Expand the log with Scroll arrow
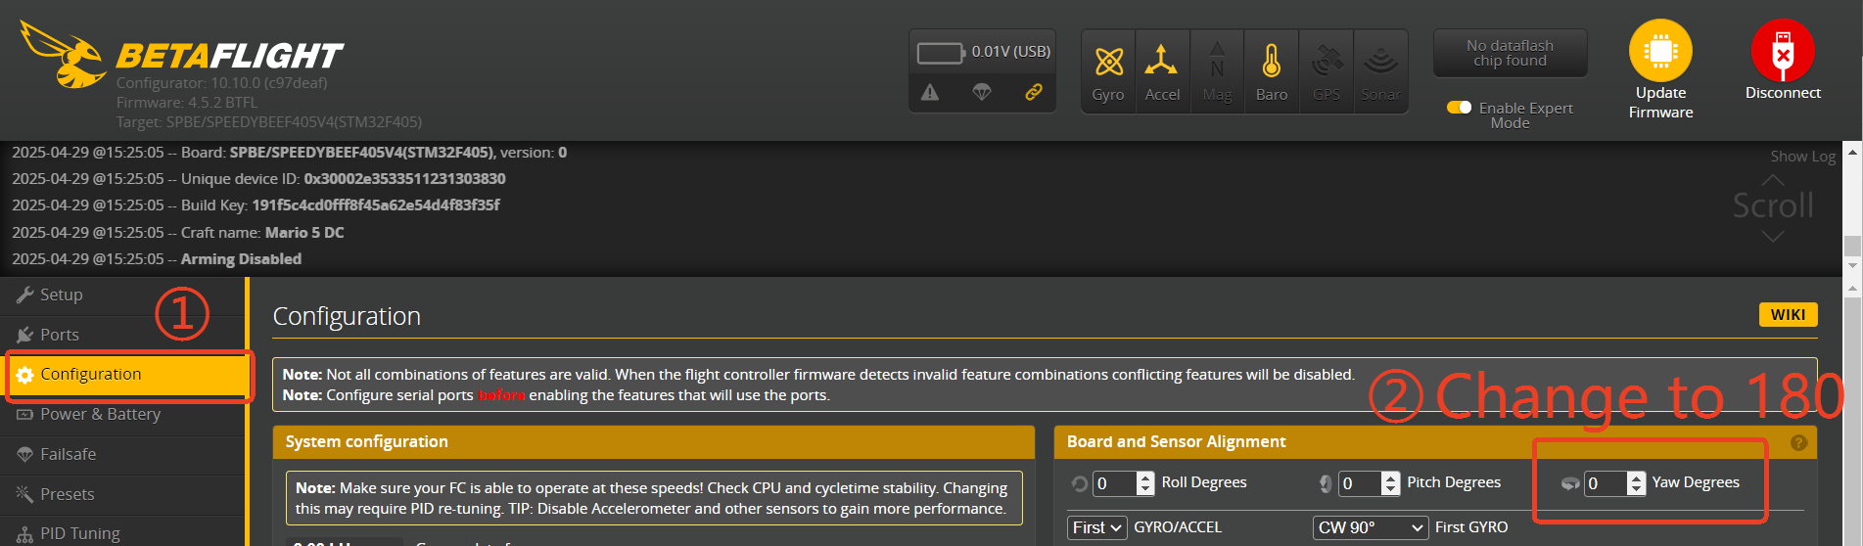The image size is (1863, 546). (x=1773, y=237)
